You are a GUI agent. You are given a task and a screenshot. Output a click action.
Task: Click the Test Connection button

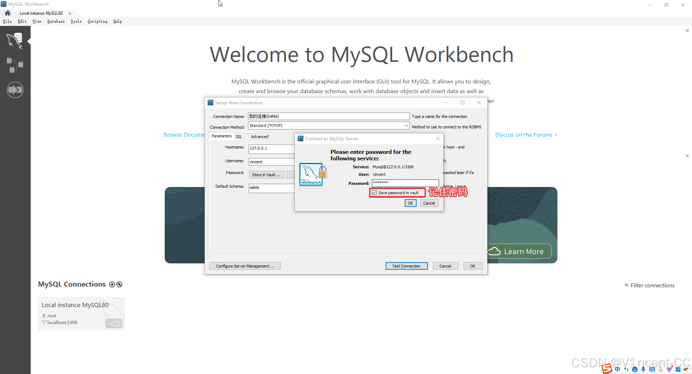coord(406,266)
